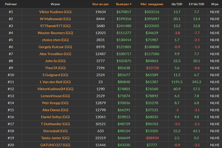Open TheoTA (GG) player profile

(x=55, y=68)
